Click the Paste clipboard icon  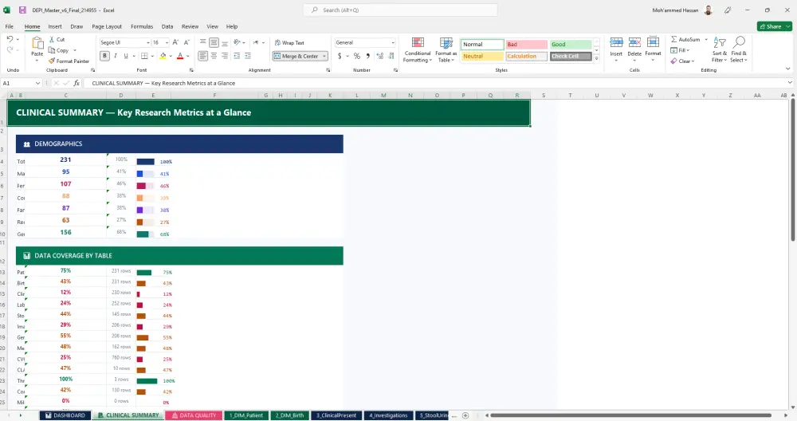[x=37, y=44]
